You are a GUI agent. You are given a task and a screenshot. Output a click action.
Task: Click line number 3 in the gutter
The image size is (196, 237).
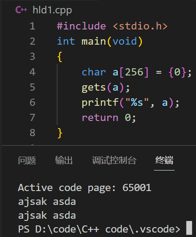(33, 57)
